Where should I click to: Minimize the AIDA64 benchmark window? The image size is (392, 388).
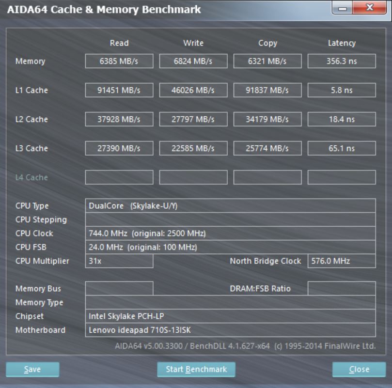pos(342,8)
